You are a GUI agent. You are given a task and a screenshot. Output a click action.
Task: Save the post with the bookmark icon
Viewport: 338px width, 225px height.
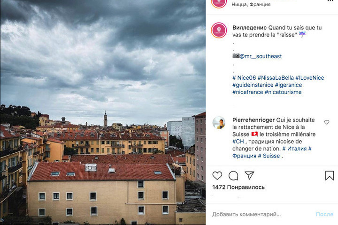click(330, 175)
